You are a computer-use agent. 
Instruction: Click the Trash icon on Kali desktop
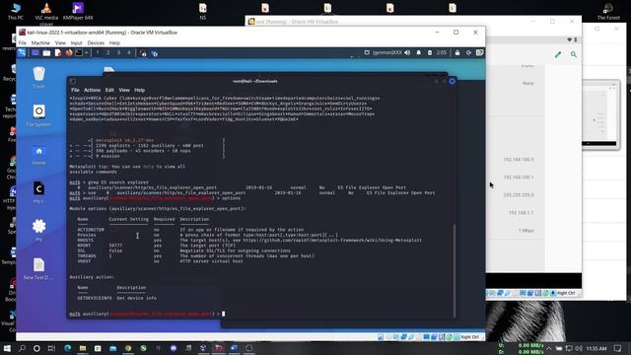(x=38, y=78)
